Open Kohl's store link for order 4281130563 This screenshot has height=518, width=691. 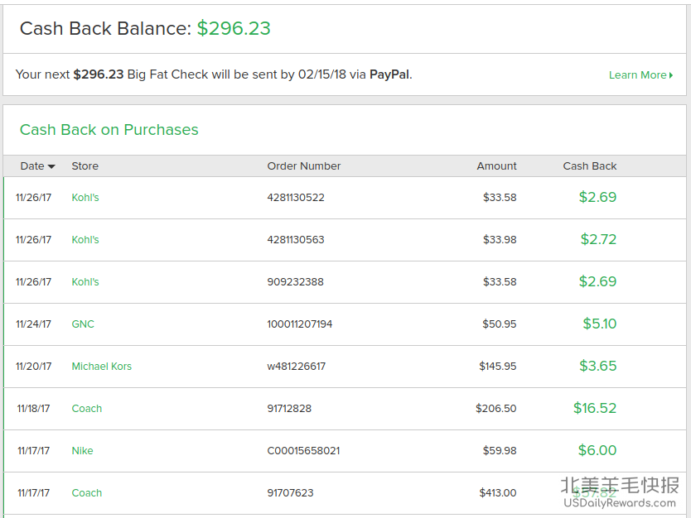click(x=85, y=240)
